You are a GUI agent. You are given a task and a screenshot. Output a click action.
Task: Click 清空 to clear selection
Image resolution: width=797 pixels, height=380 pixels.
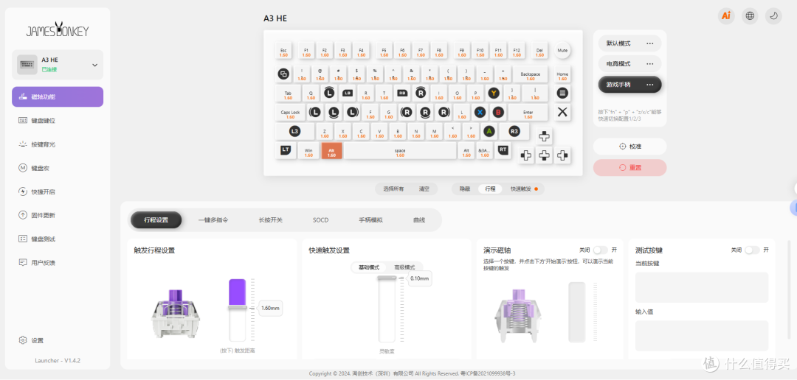click(x=424, y=189)
